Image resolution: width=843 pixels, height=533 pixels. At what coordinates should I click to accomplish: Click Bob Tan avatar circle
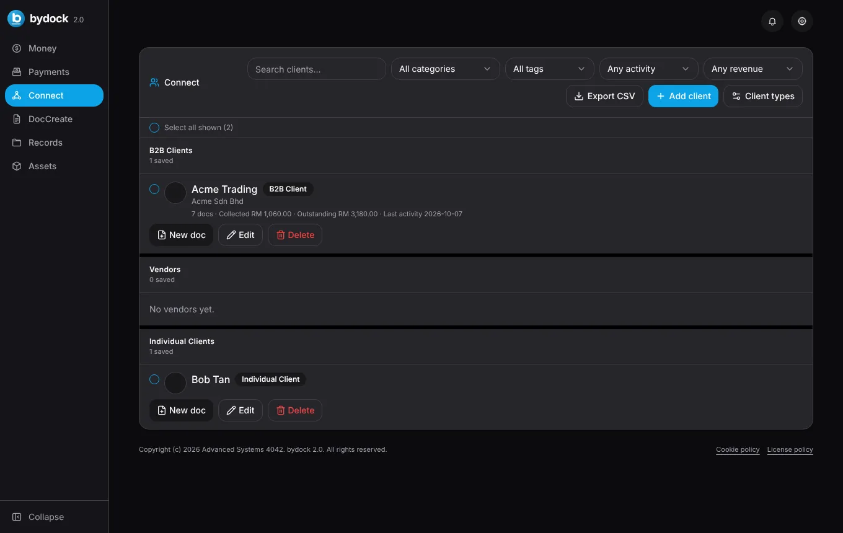click(x=175, y=383)
